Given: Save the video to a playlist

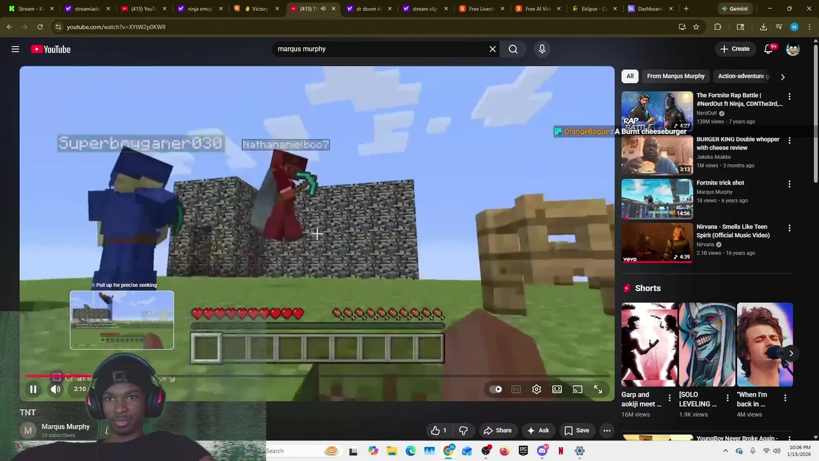Looking at the screenshot, I should click(x=576, y=430).
